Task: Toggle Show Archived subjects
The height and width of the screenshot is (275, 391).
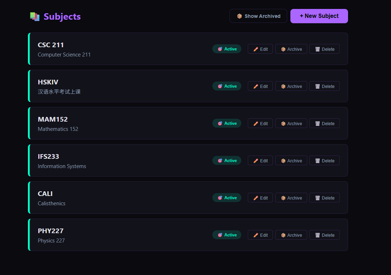Action: click(x=258, y=16)
